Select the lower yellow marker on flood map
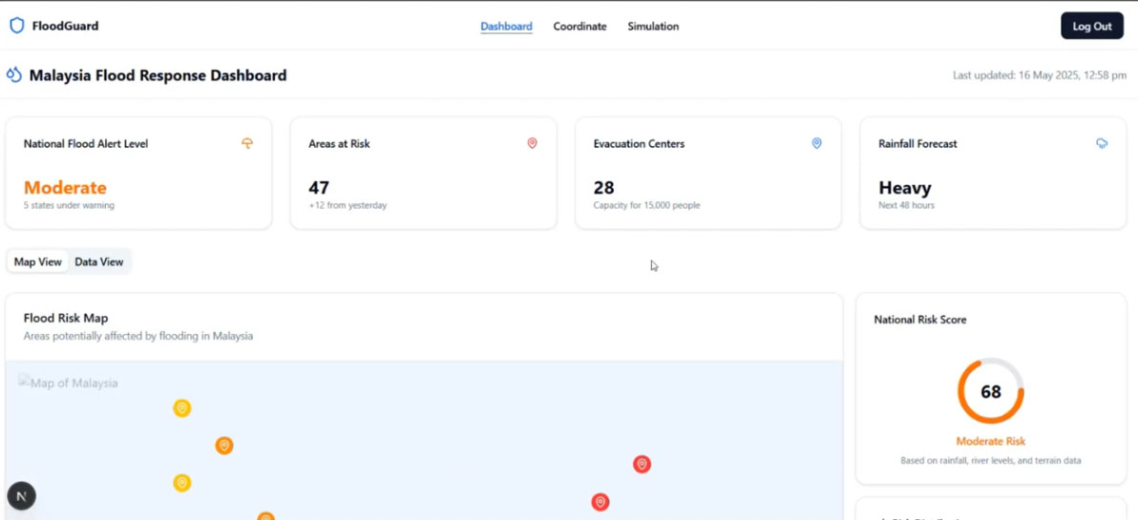 (182, 482)
